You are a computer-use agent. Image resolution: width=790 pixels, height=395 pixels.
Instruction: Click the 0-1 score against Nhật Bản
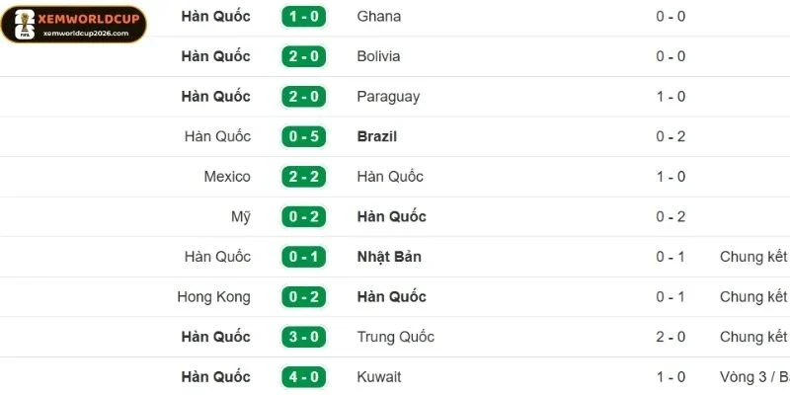pos(304,257)
